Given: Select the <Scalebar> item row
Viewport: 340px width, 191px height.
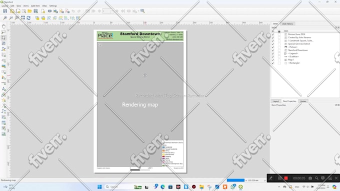Looking at the screenshot, I should (293, 57).
